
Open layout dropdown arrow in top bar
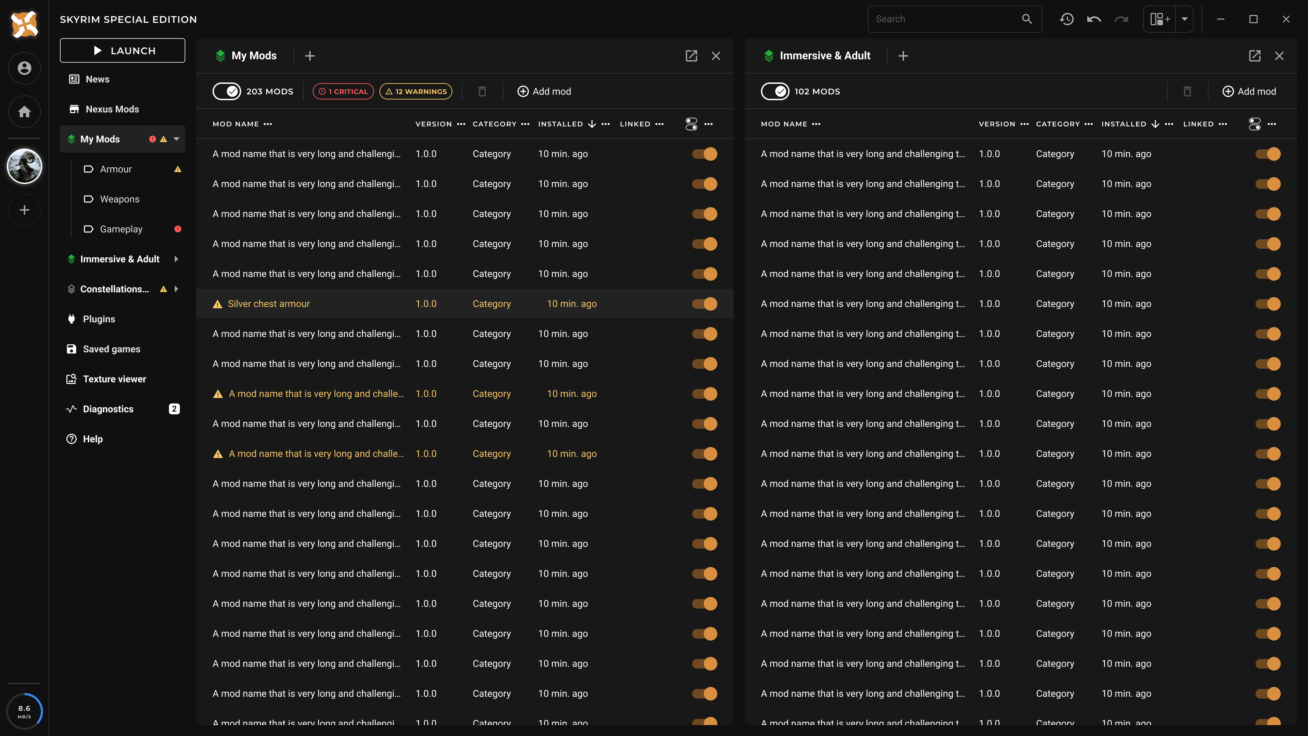pyautogui.click(x=1185, y=19)
